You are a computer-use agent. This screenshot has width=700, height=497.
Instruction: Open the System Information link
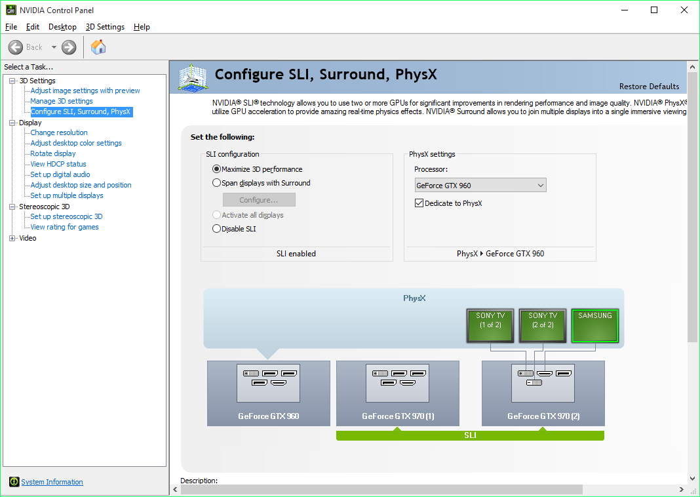[52, 482]
